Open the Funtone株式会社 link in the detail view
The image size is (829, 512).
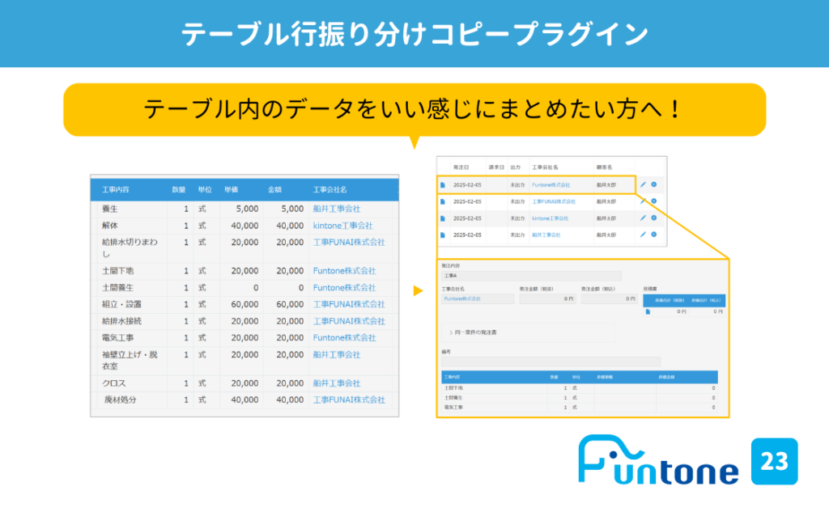coord(461,297)
